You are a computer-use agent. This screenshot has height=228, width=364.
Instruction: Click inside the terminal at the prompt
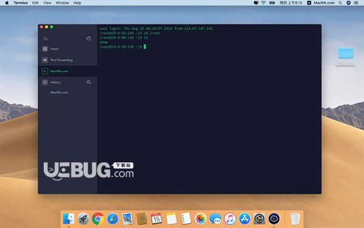(144, 47)
